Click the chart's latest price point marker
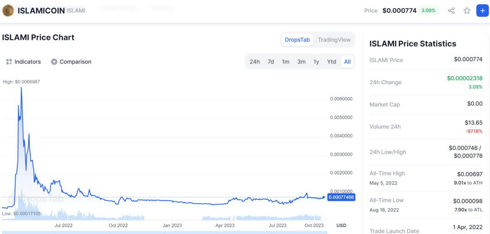Viewport: 490px width, 234px height. tap(324, 197)
